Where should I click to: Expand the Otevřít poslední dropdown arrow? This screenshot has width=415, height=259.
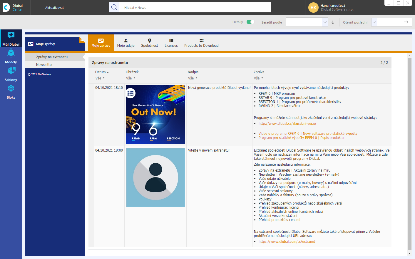click(x=374, y=22)
